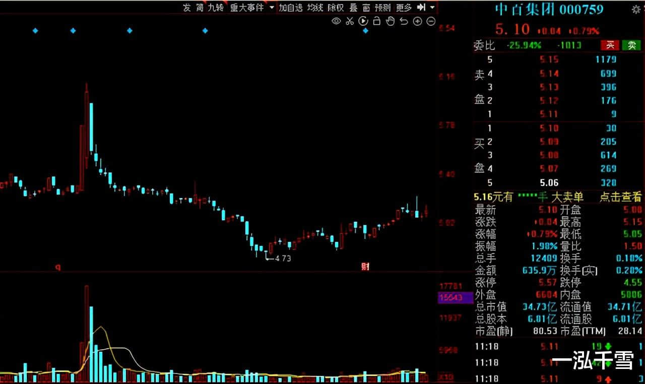Image resolution: width=645 pixels, height=384 pixels.
Task: Click current price 5.10 in header
Action: pyautogui.click(x=512, y=29)
